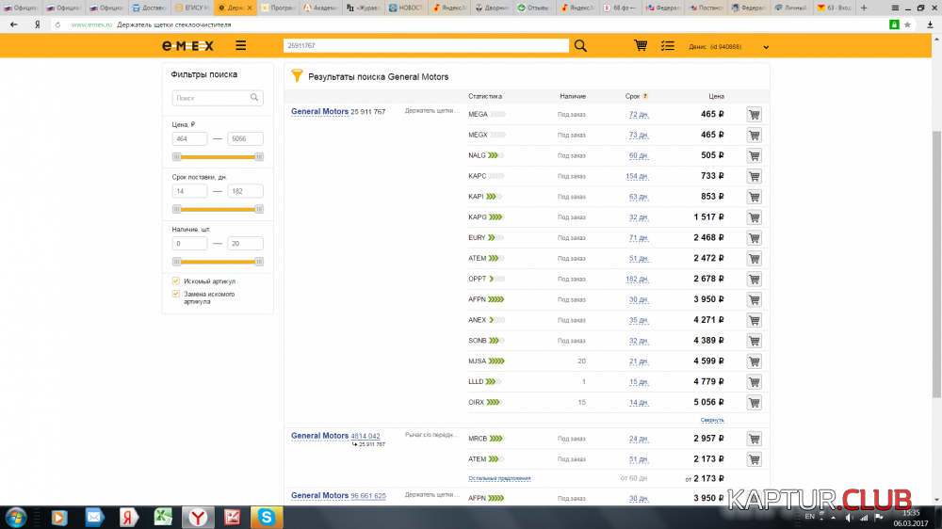Click the Срок column help icon
Screen dimensions: 942x529
point(645,96)
